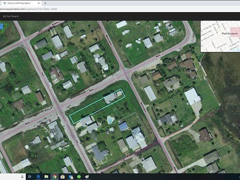Open a new browser tab

(45, 3)
